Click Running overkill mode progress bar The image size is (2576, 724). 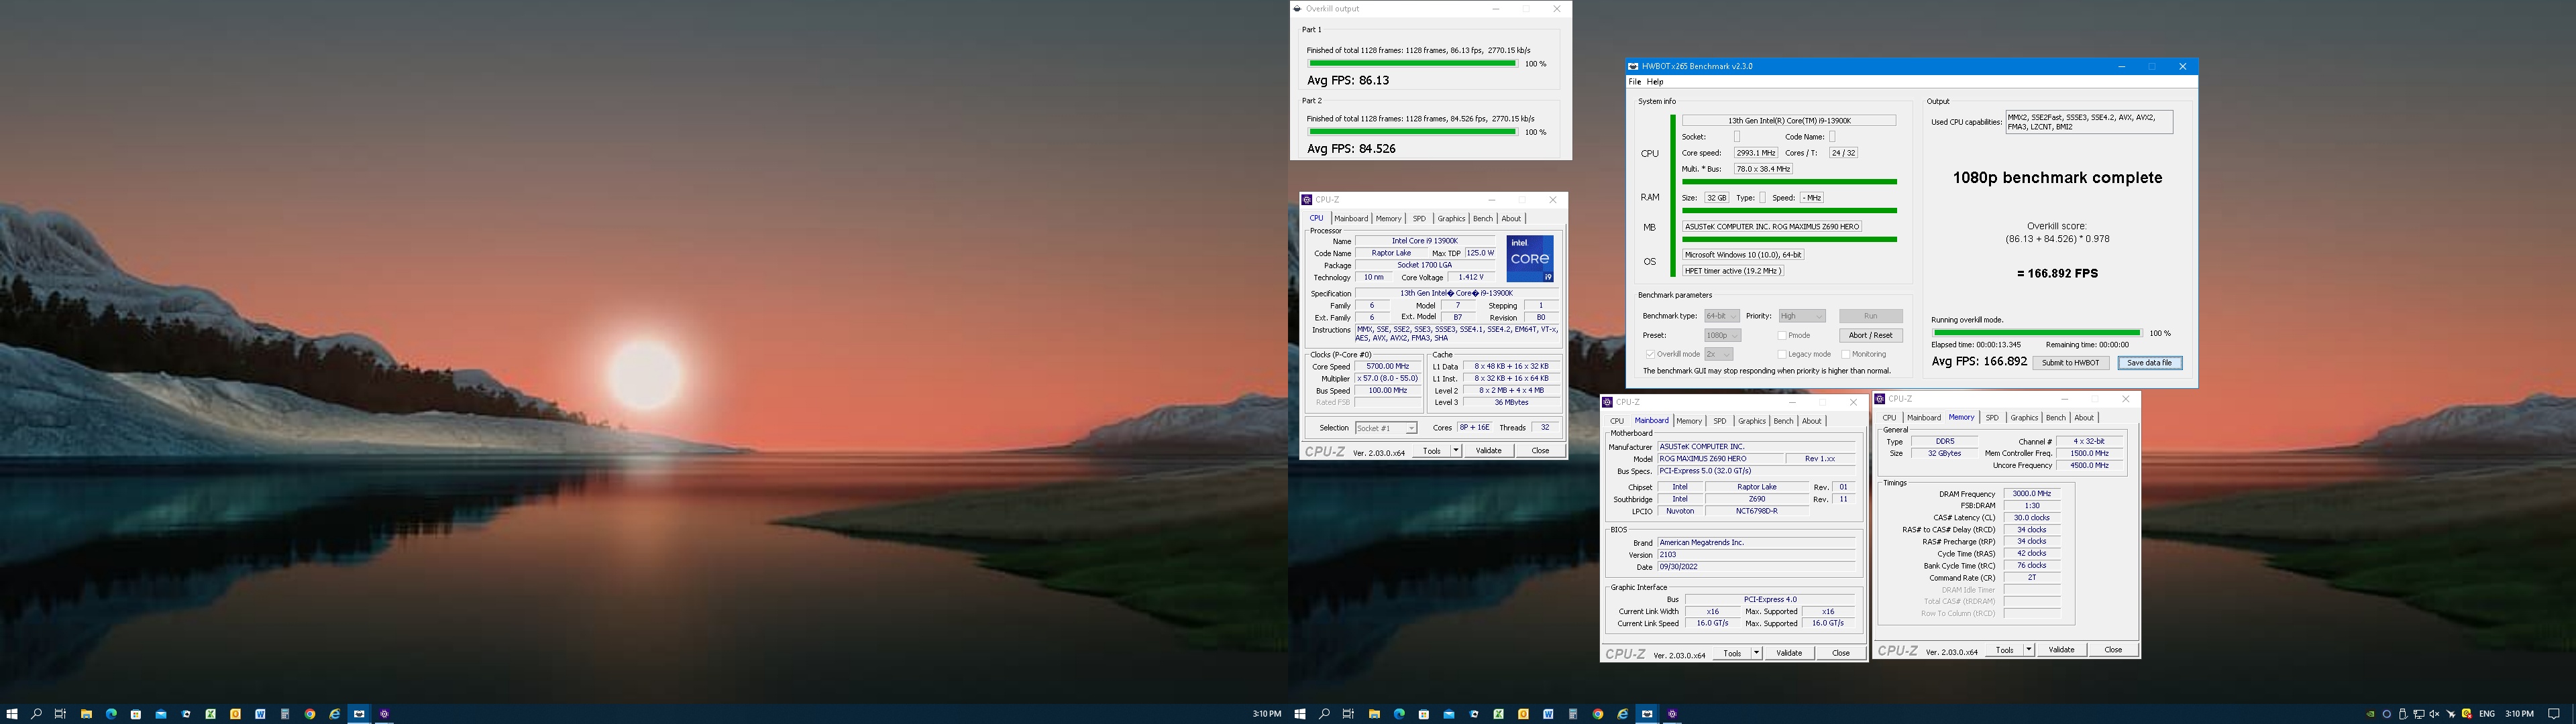[x=2036, y=333]
